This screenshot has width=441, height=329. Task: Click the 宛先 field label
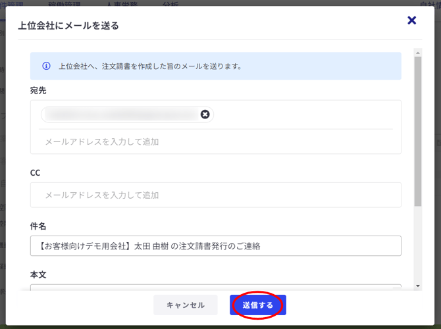click(x=38, y=90)
